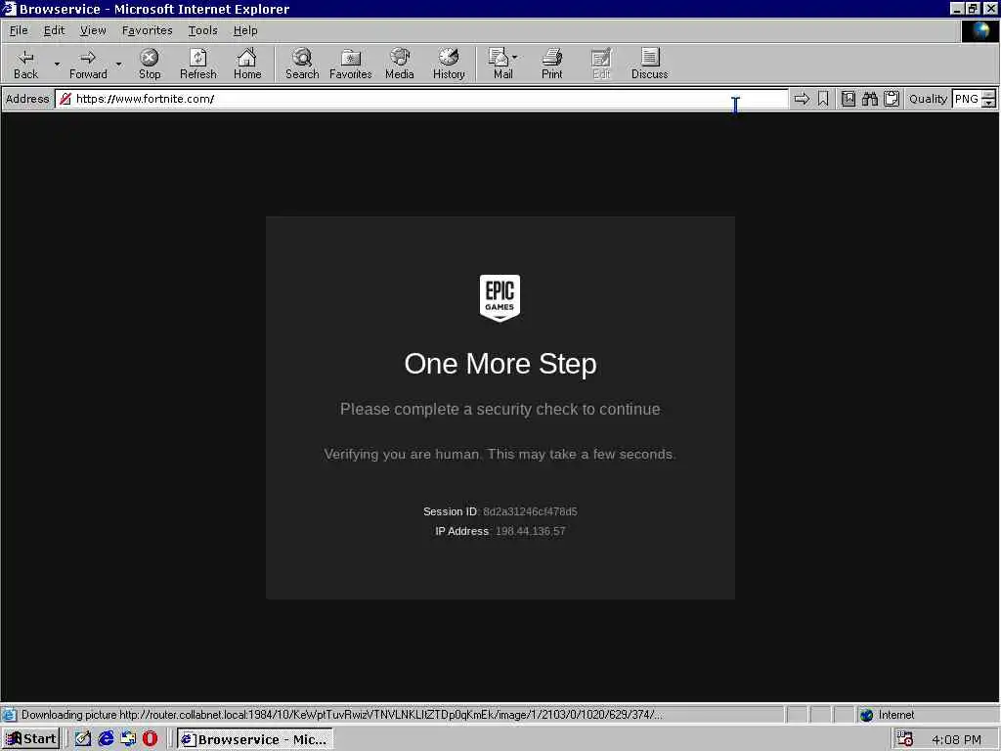Click the system tray scheduler icon
Image resolution: width=1001 pixels, height=751 pixels.
(904, 739)
